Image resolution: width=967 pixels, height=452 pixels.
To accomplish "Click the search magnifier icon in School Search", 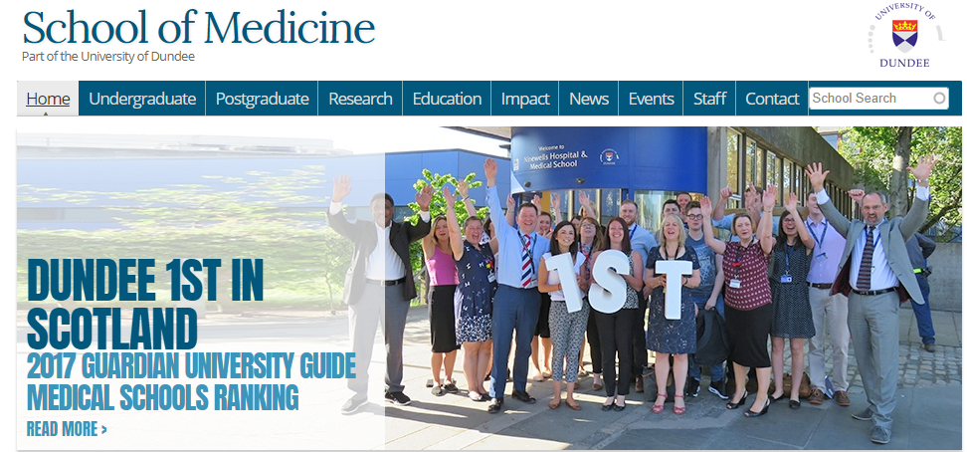I will [x=939, y=99].
